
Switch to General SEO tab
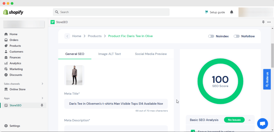pos(75,54)
